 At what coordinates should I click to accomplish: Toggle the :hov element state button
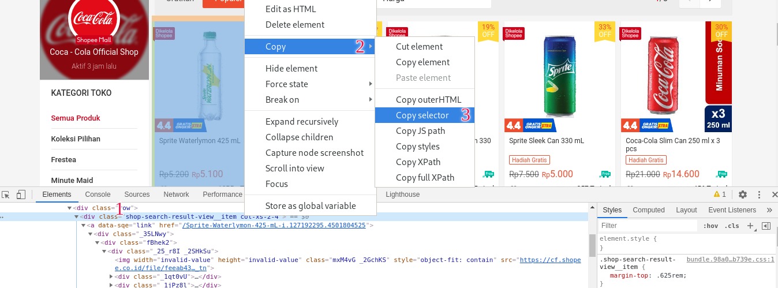[x=710, y=226]
